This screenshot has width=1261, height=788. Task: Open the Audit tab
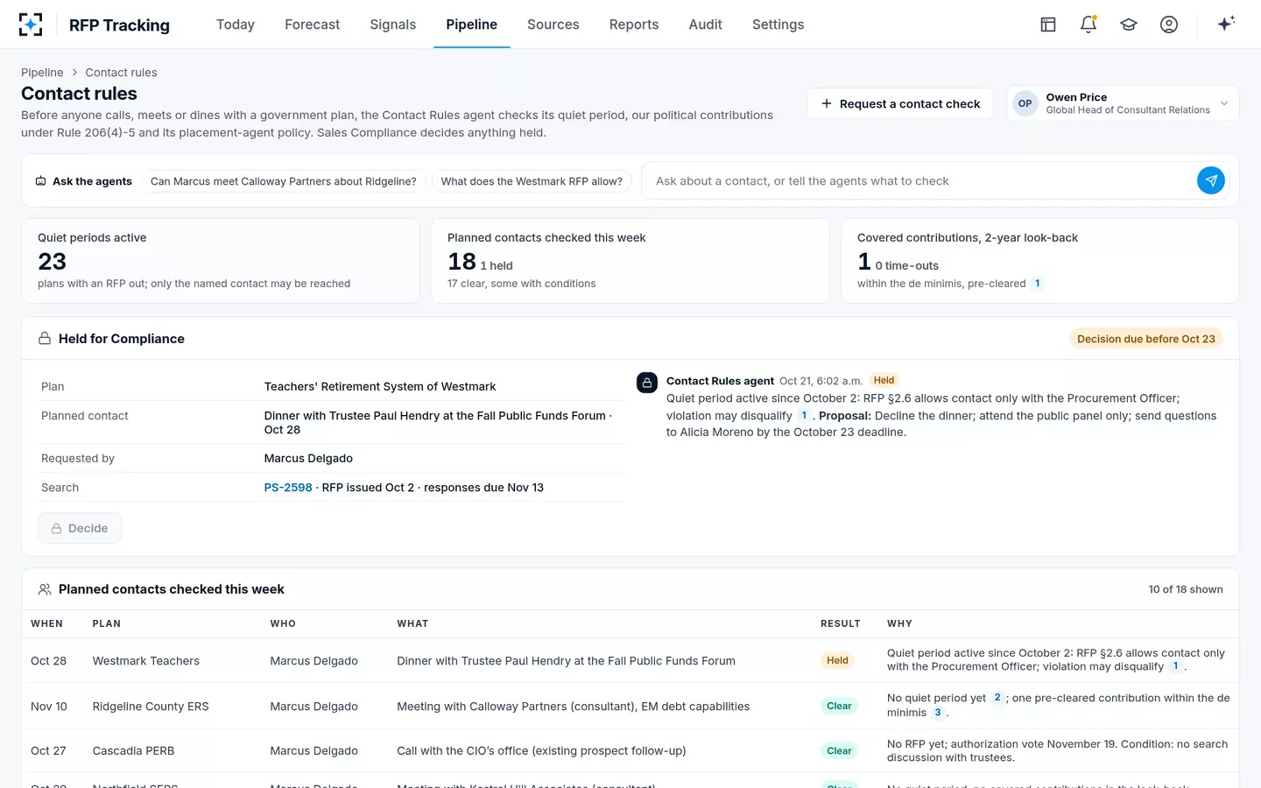pos(706,25)
